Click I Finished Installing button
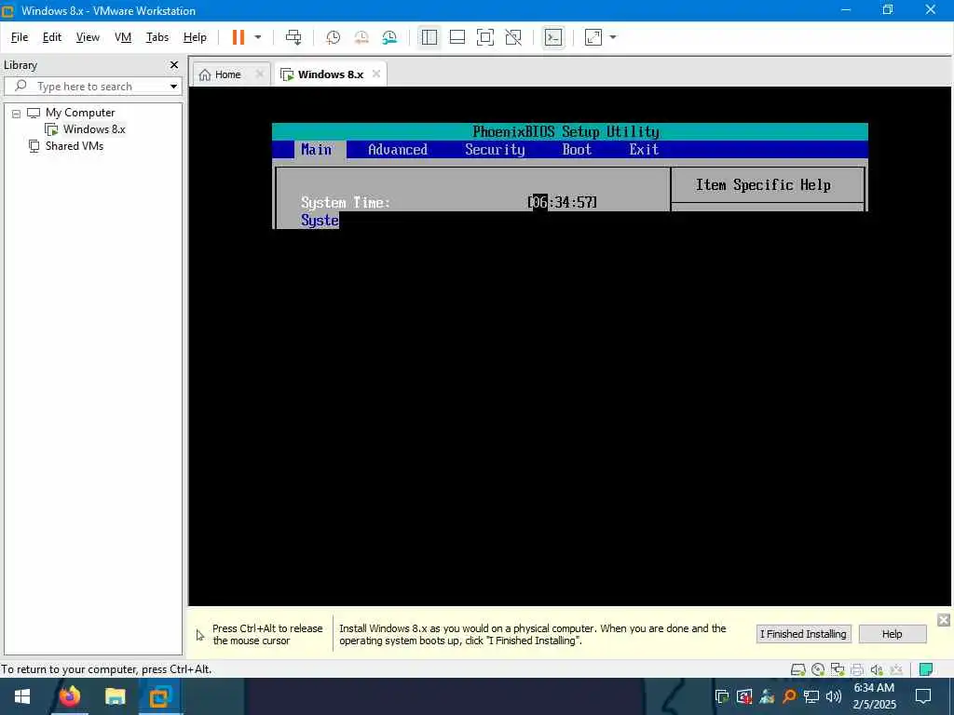This screenshot has height=715, width=954. 804,634
